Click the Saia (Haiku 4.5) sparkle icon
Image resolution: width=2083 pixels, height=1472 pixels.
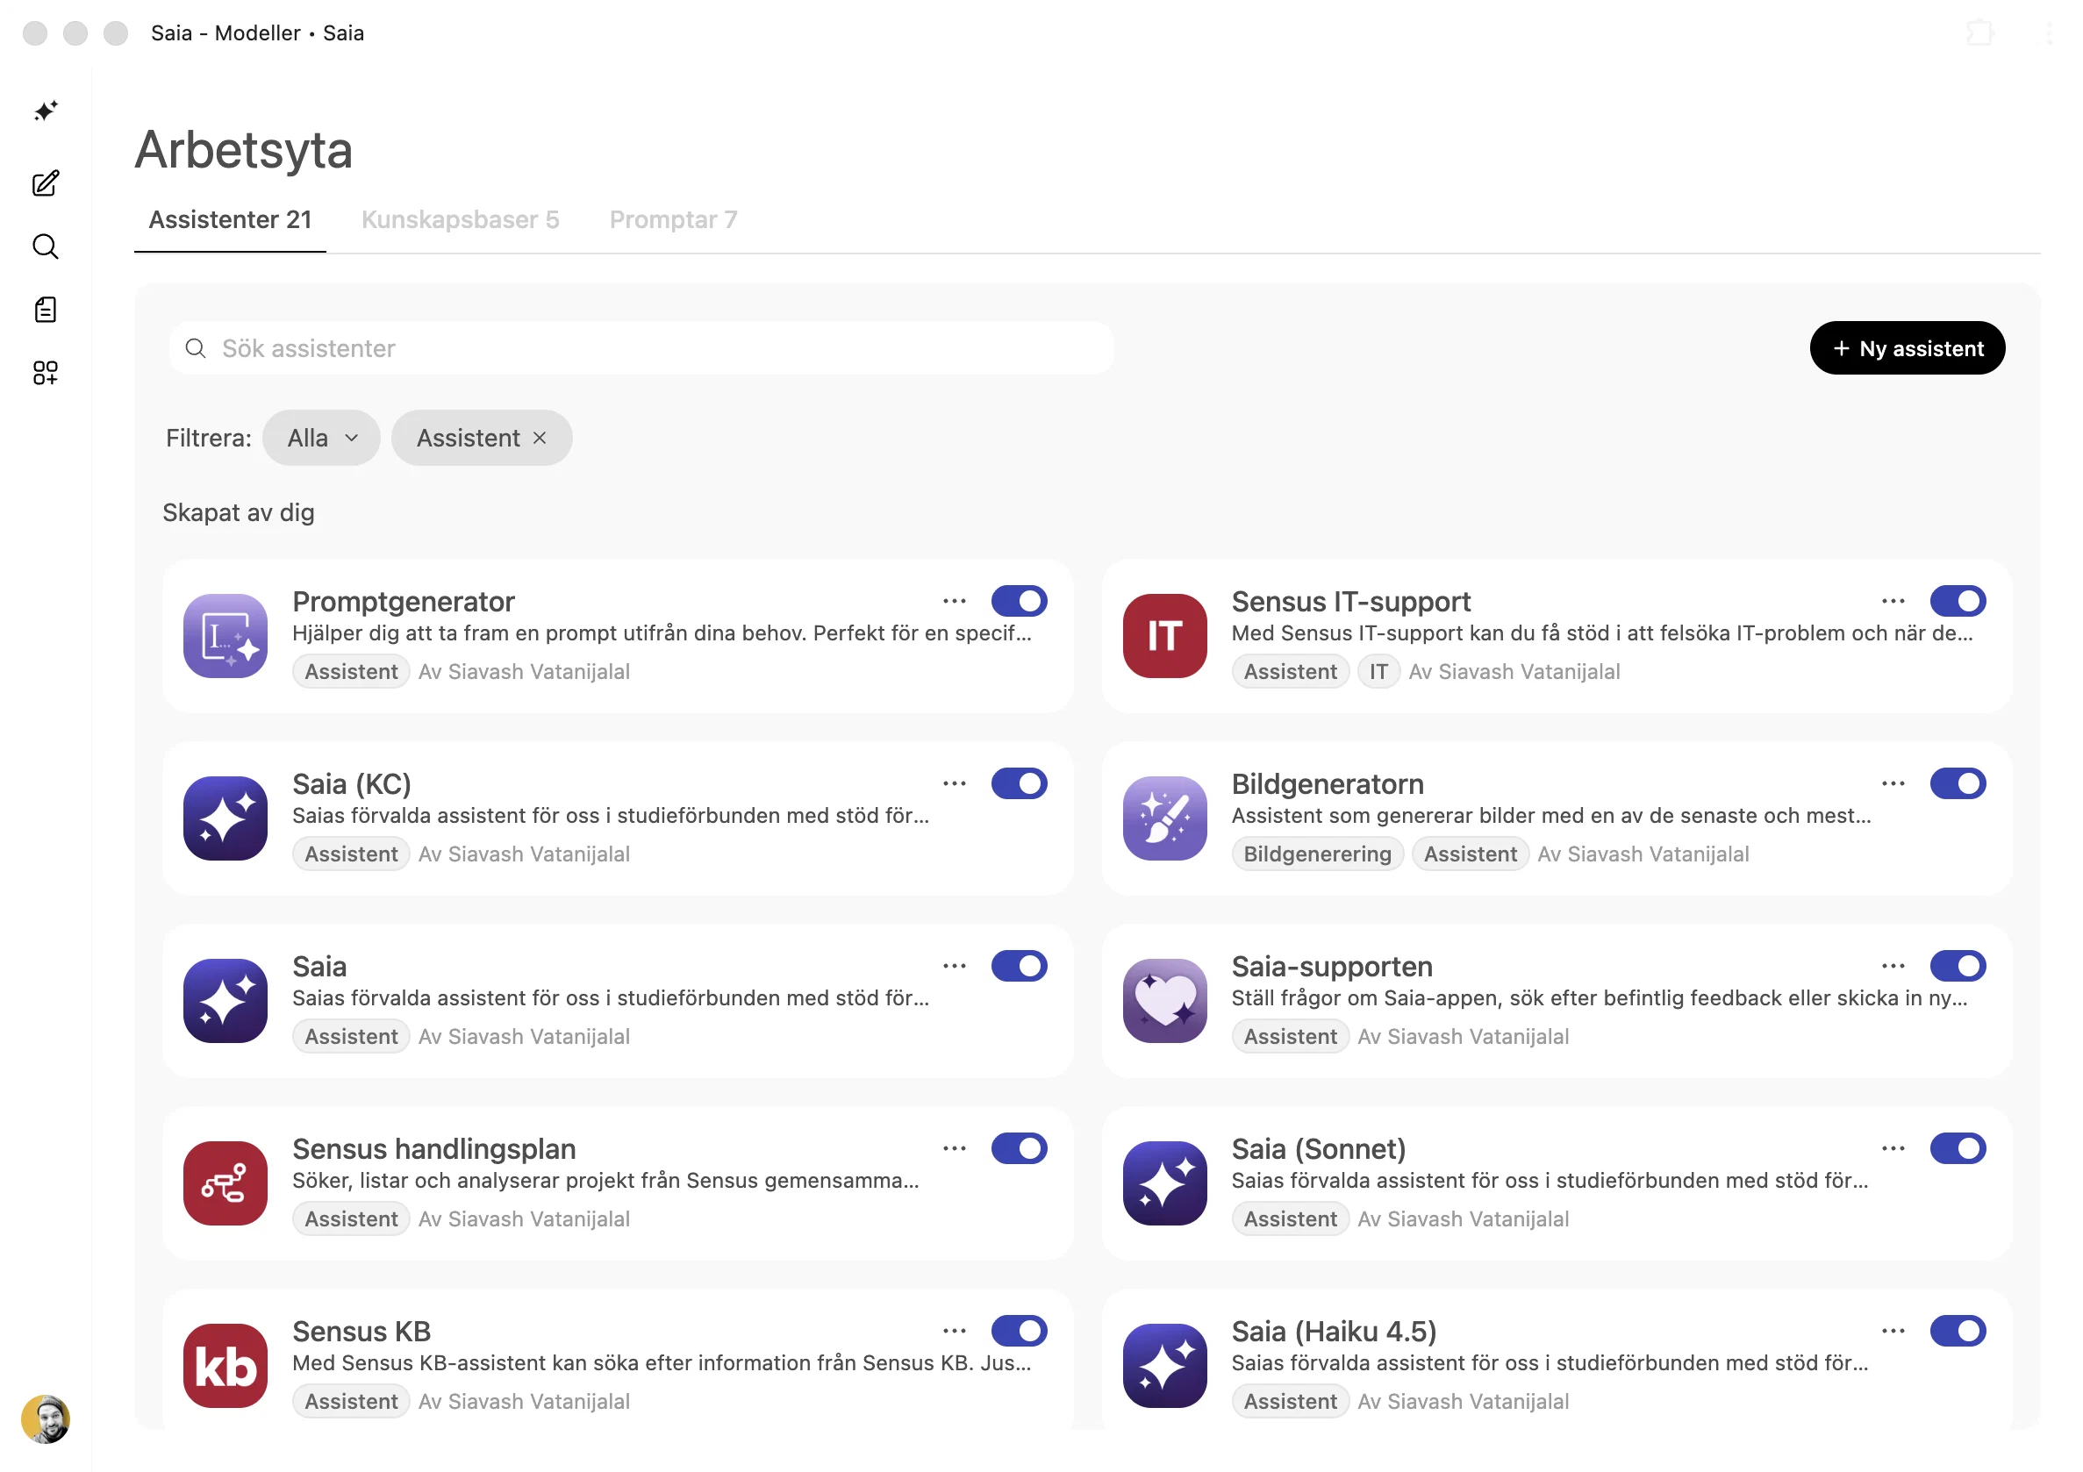(1165, 1365)
